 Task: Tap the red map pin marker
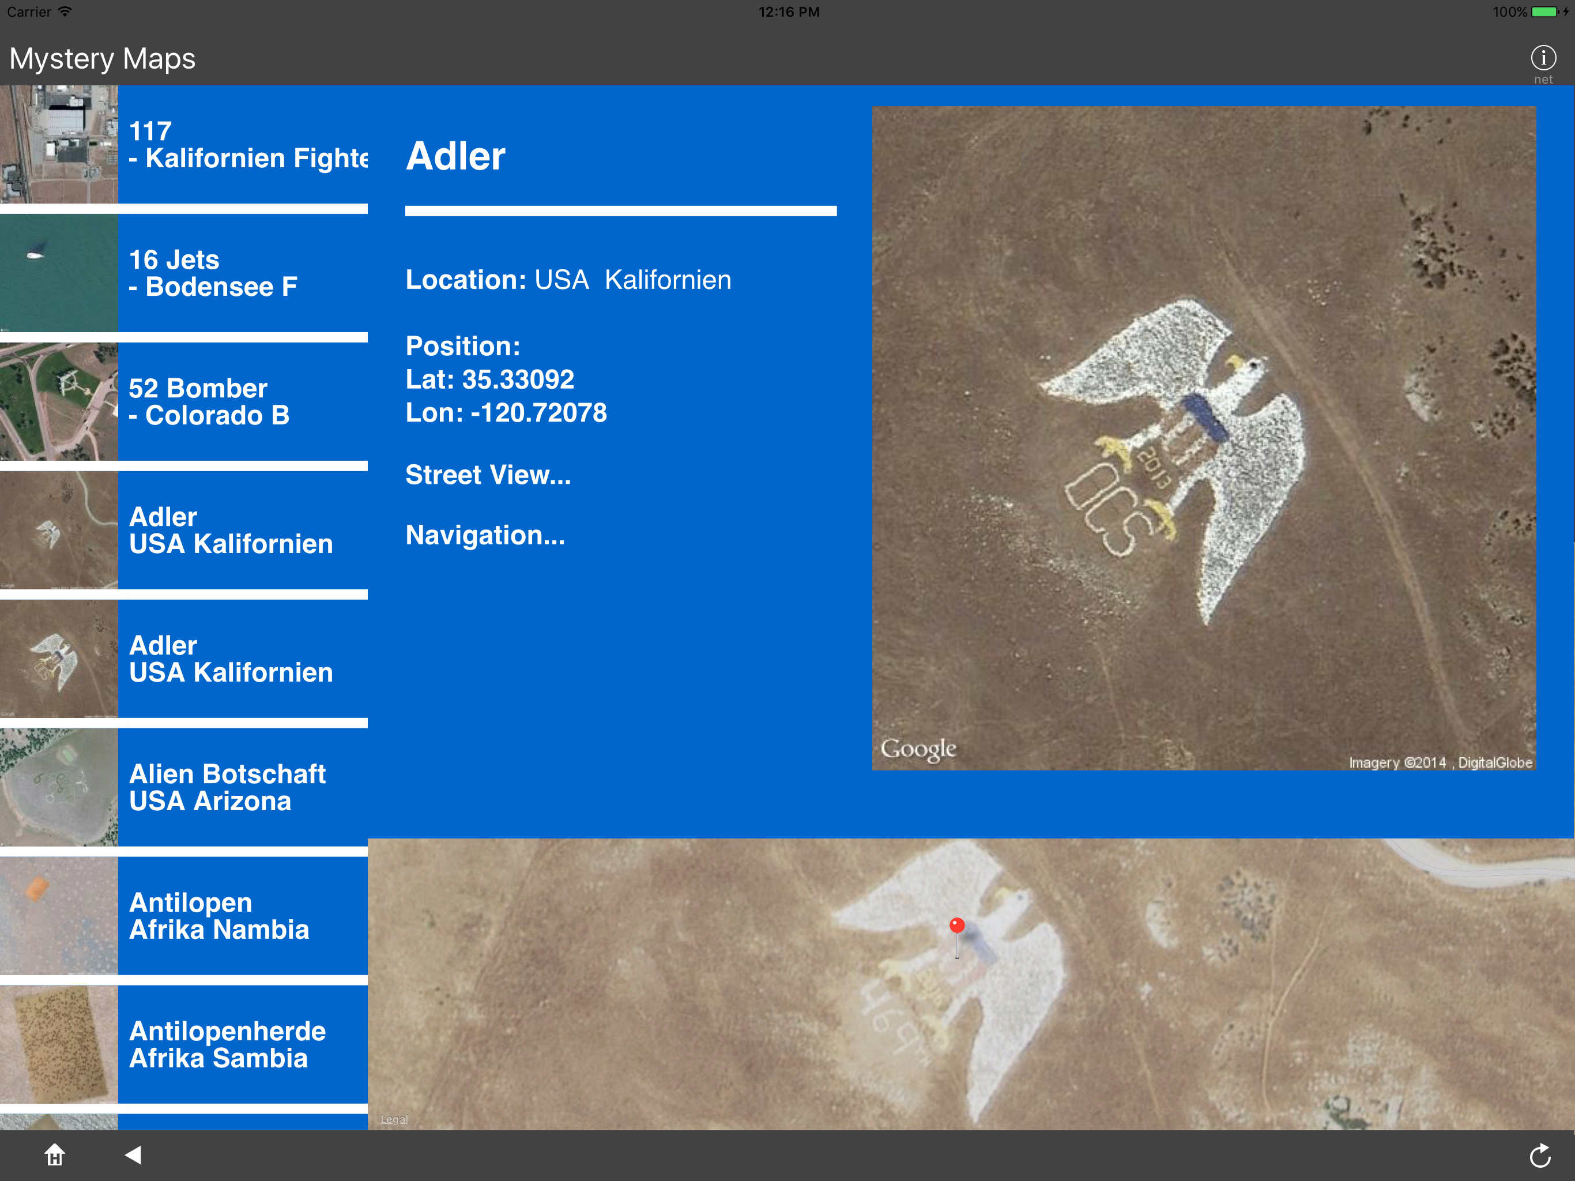(957, 926)
